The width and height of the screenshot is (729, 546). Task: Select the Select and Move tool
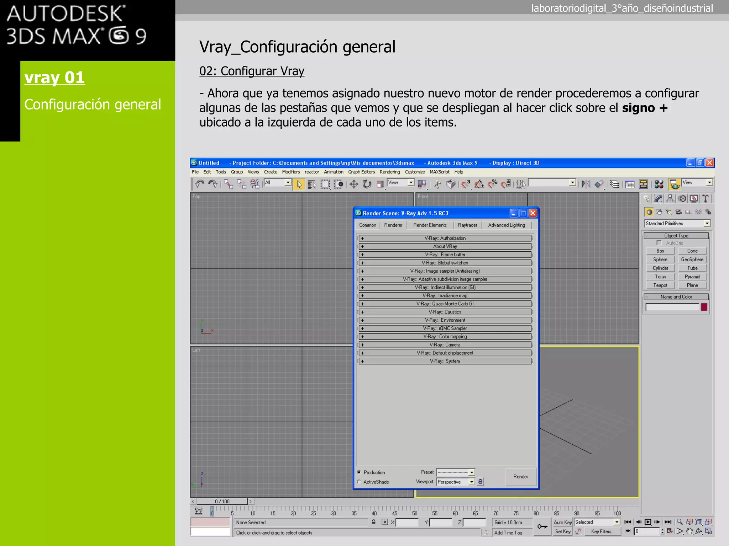click(353, 184)
